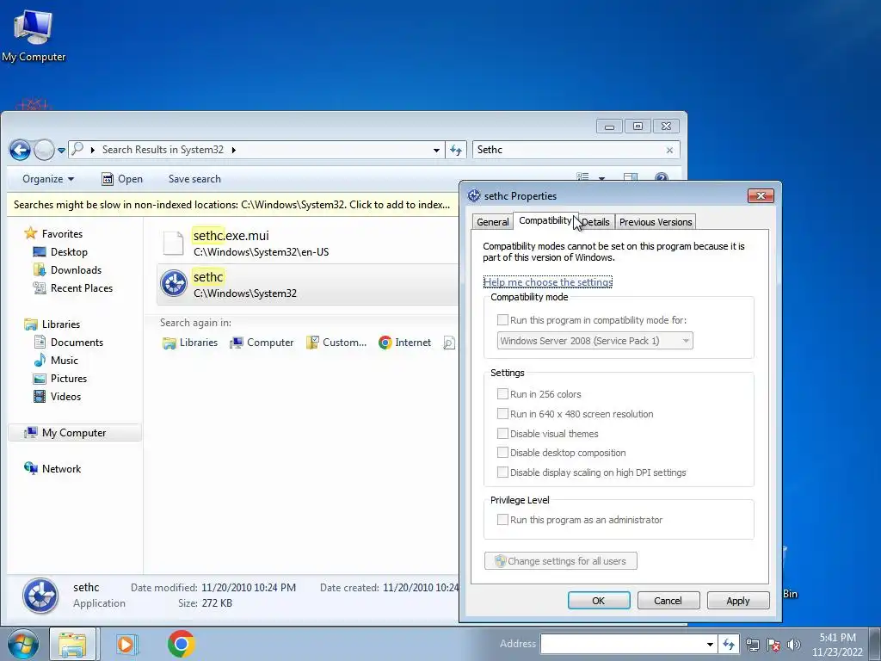Launch Google Chrome from taskbar
881x661 pixels.
[181, 644]
